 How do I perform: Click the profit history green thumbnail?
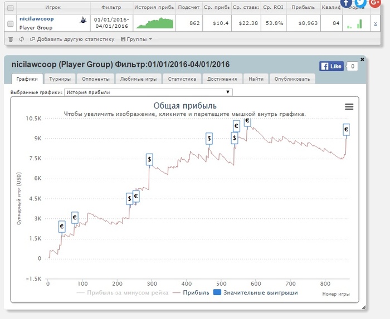tap(154, 23)
